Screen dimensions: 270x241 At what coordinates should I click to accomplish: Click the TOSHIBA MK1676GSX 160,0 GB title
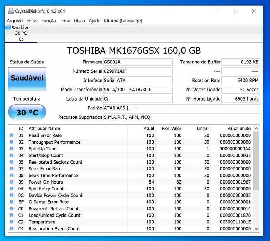tap(134, 51)
